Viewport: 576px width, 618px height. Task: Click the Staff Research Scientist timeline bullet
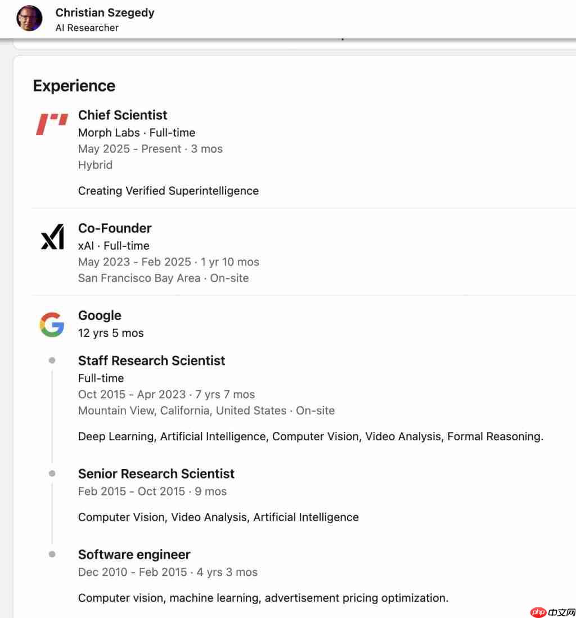(x=52, y=360)
